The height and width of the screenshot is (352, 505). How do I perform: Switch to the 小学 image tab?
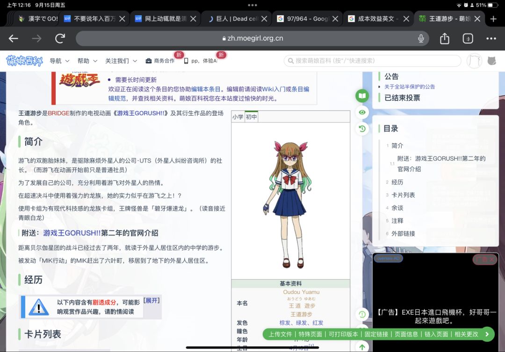tap(238, 117)
